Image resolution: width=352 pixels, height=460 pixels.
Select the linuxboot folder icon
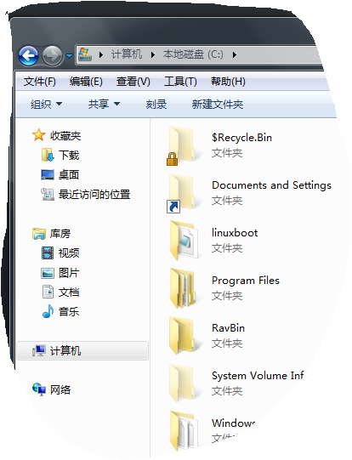pyautogui.click(x=185, y=241)
